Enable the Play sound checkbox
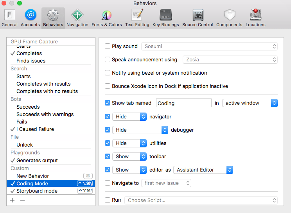Image resolution: width=291 pixels, height=213 pixels. [108, 47]
